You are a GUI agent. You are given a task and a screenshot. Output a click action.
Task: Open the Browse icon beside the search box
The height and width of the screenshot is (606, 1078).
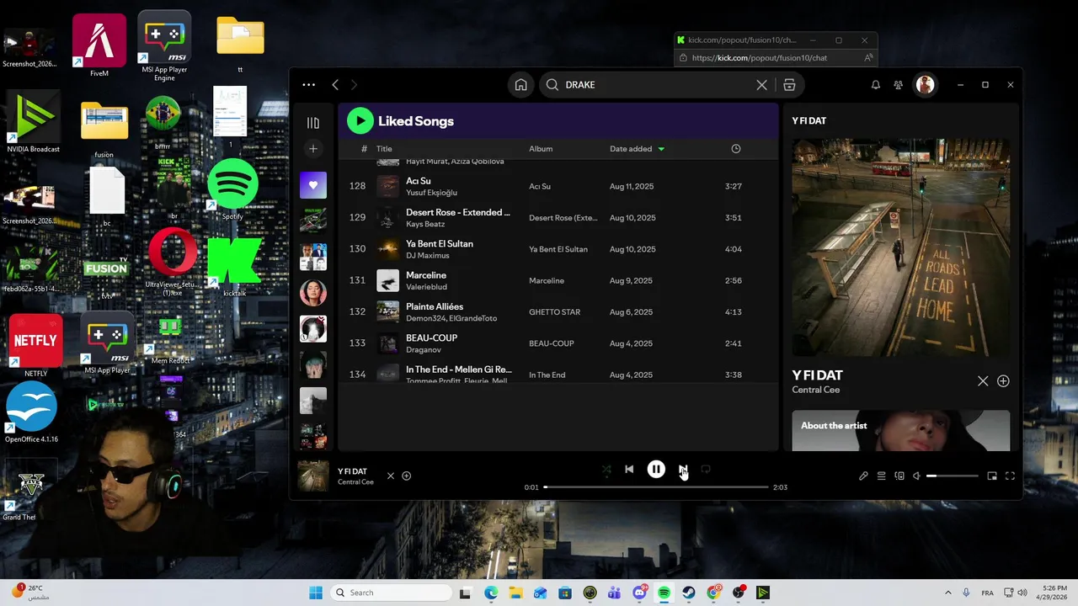click(x=789, y=85)
